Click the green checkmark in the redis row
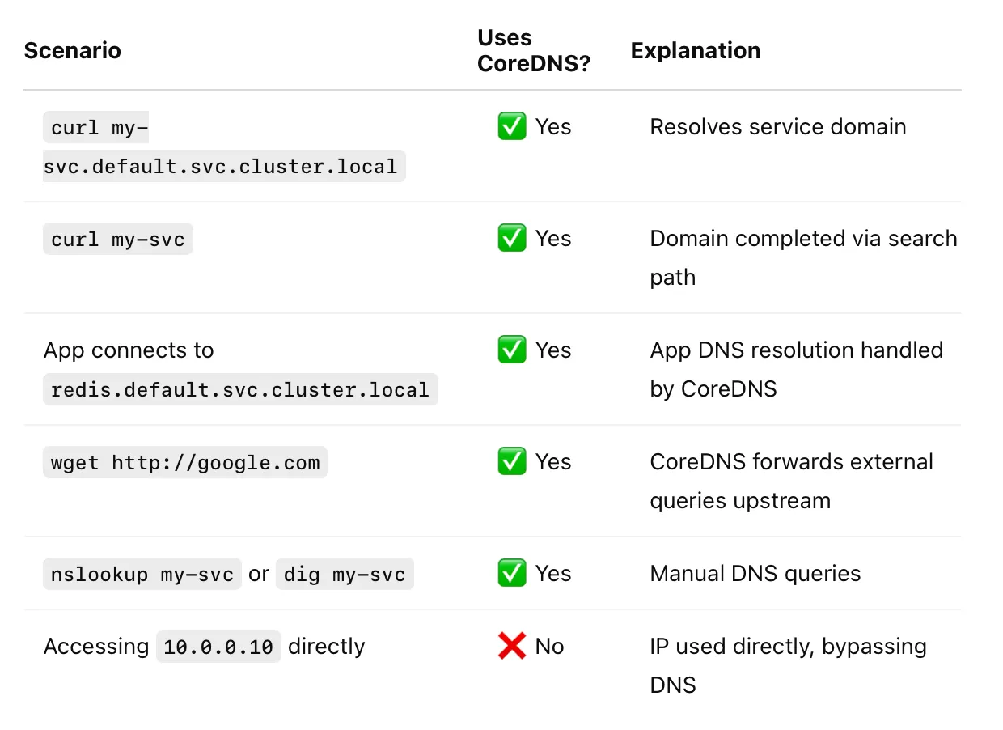The image size is (1003, 730). coord(512,350)
